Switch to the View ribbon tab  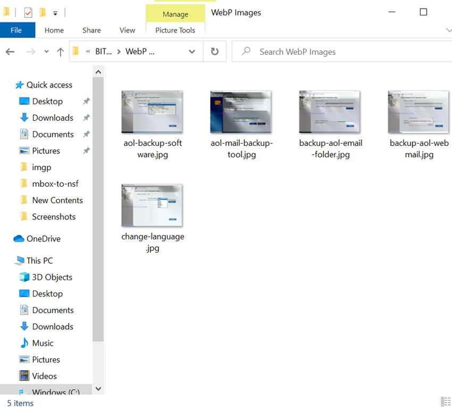tap(127, 30)
